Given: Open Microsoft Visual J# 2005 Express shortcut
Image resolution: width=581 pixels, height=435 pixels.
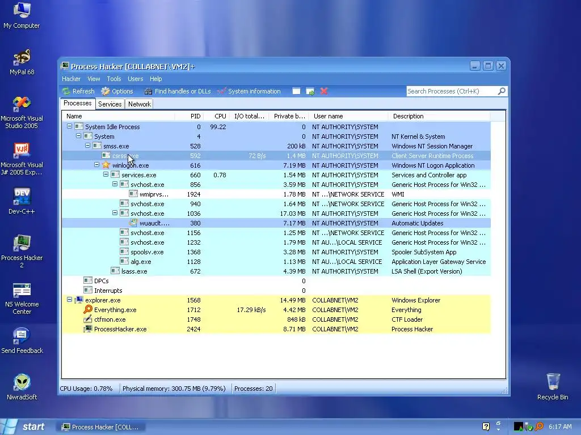Looking at the screenshot, I should point(22,159).
